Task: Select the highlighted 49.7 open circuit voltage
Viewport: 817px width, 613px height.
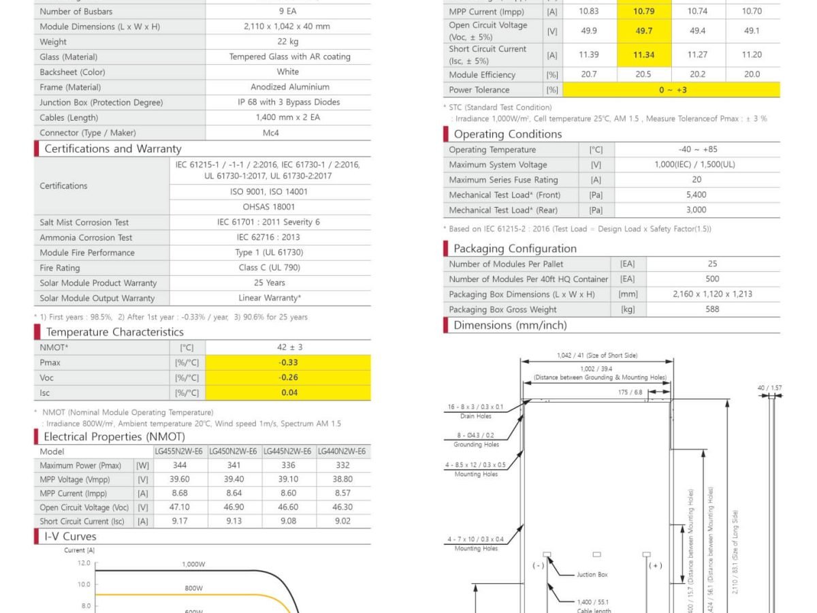Action: (x=643, y=31)
